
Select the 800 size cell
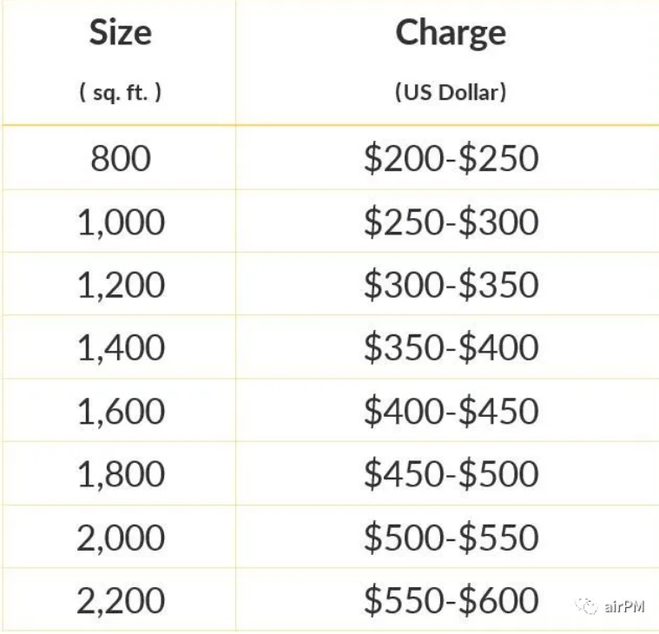coord(121,158)
